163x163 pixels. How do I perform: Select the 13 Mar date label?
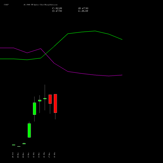(x=39, y=155)
